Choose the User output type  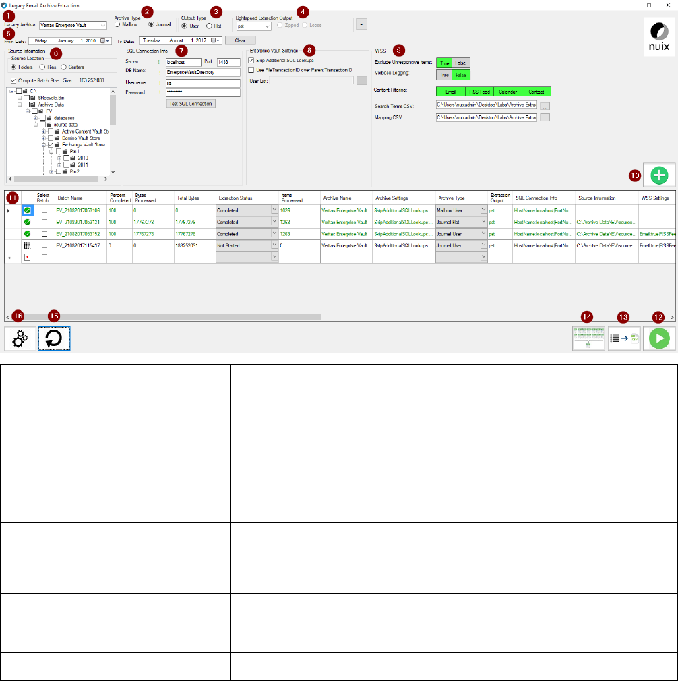(185, 26)
